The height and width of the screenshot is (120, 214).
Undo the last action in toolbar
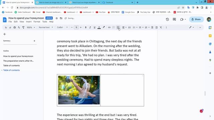[x=6, y=27]
